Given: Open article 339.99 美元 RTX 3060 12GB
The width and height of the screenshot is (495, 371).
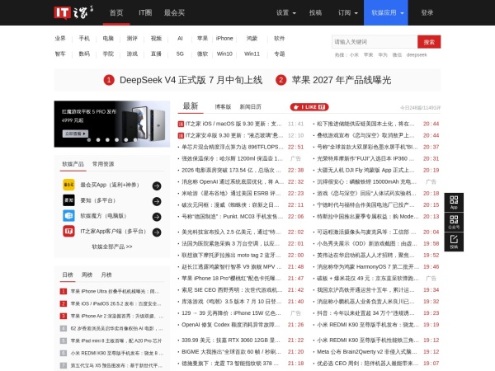Looking at the screenshot, I should click(231, 340).
